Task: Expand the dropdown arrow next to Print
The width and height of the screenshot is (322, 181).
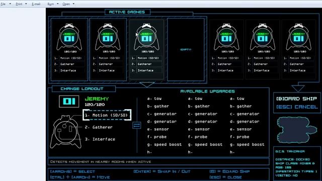Action: pos(26,4)
